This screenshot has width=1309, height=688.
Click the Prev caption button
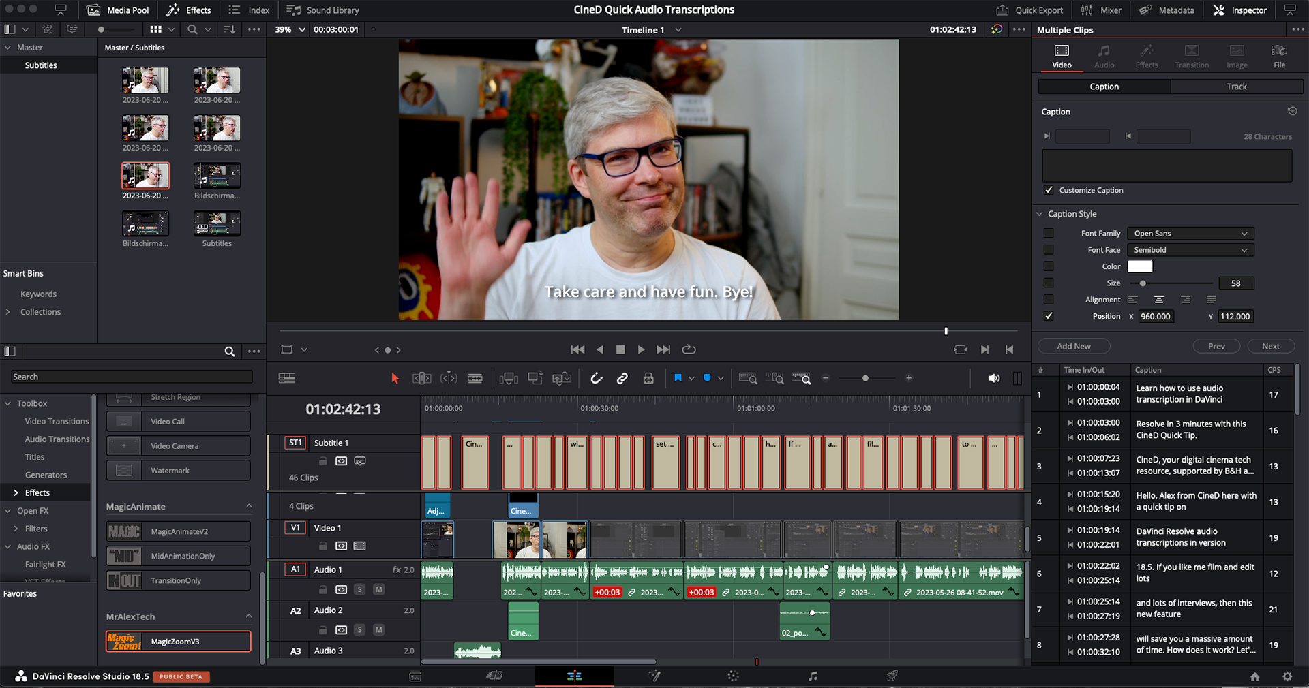pos(1216,346)
